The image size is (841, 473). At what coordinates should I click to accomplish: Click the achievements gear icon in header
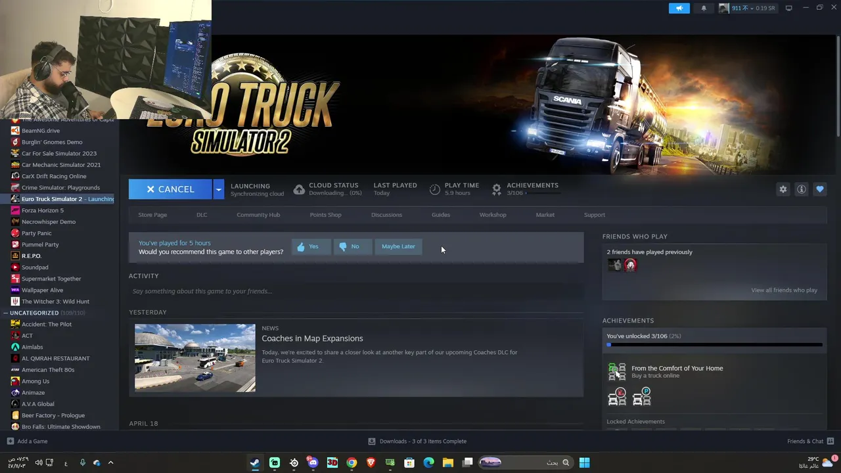(x=497, y=189)
